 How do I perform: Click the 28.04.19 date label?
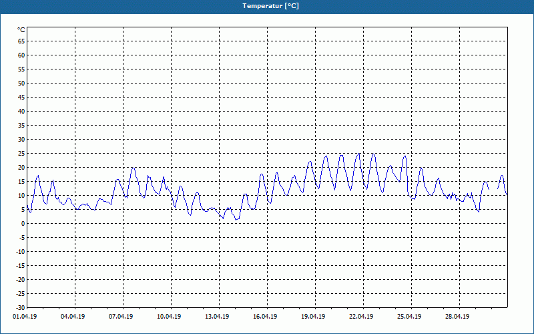click(457, 316)
